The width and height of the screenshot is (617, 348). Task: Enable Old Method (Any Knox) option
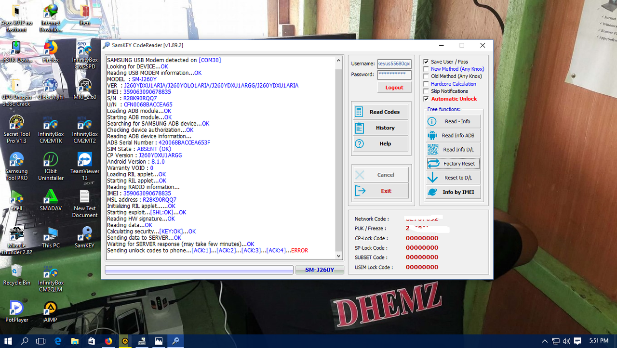coord(426,76)
